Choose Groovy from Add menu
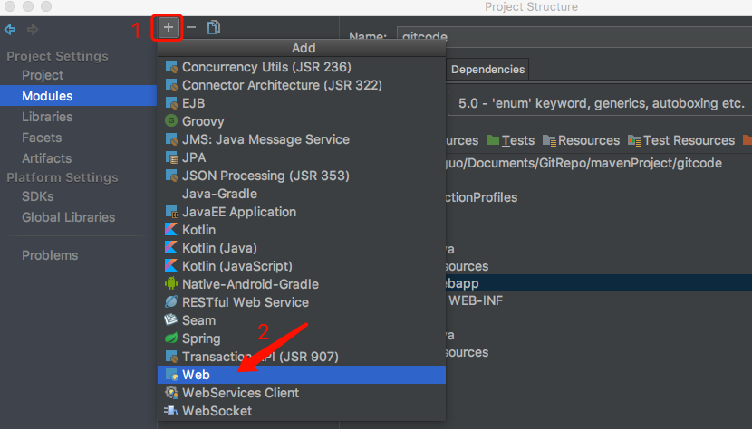 coord(302,121)
